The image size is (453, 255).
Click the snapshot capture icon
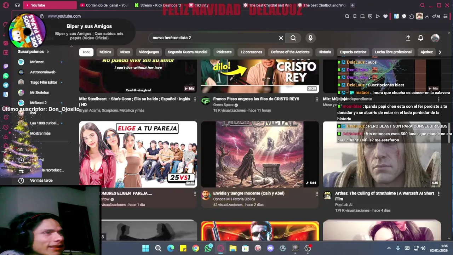coord(362,16)
